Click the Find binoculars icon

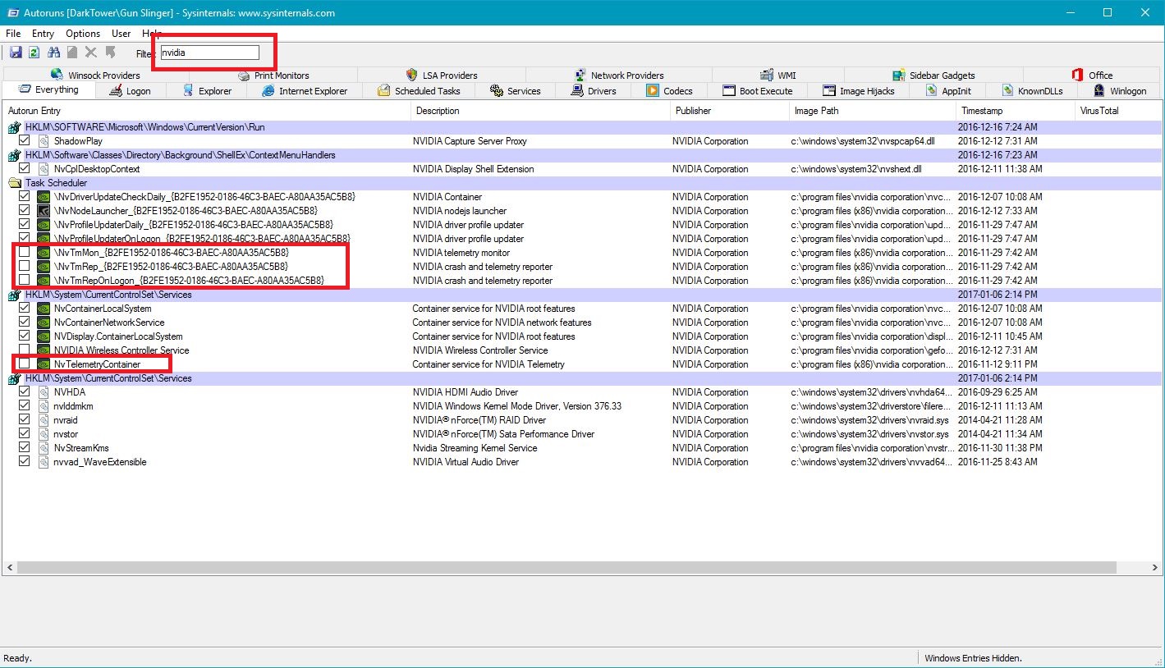[x=53, y=53]
